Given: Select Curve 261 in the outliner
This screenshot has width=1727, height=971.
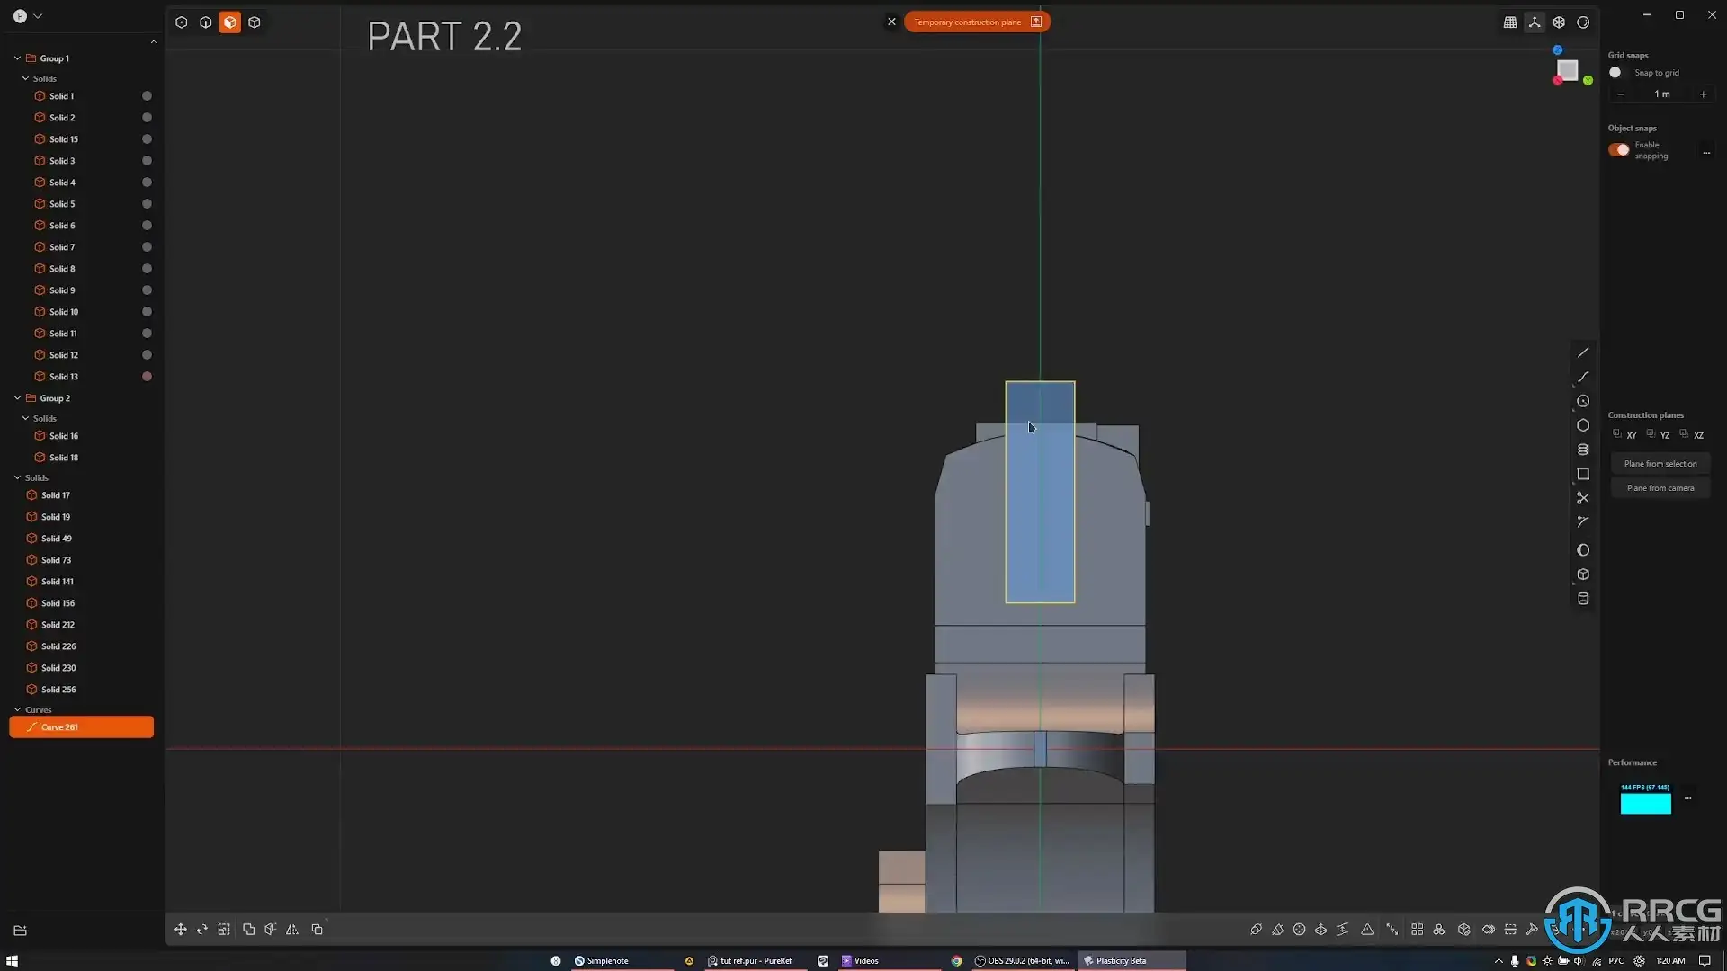Looking at the screenshot, I should click(x=59, y=727).
